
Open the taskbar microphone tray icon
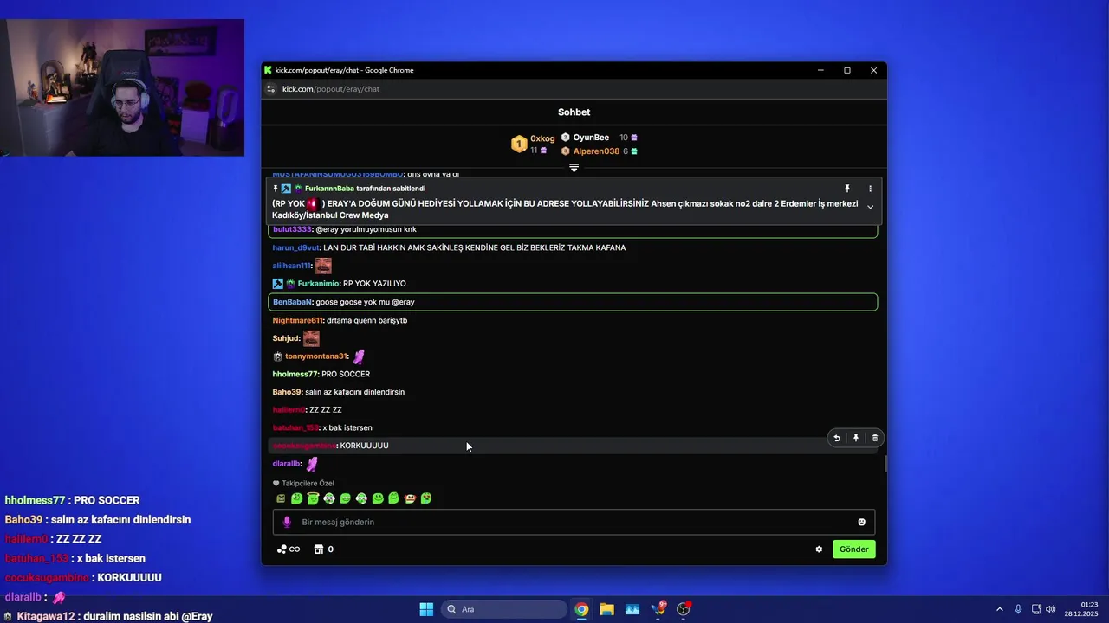pos(1018,609)
